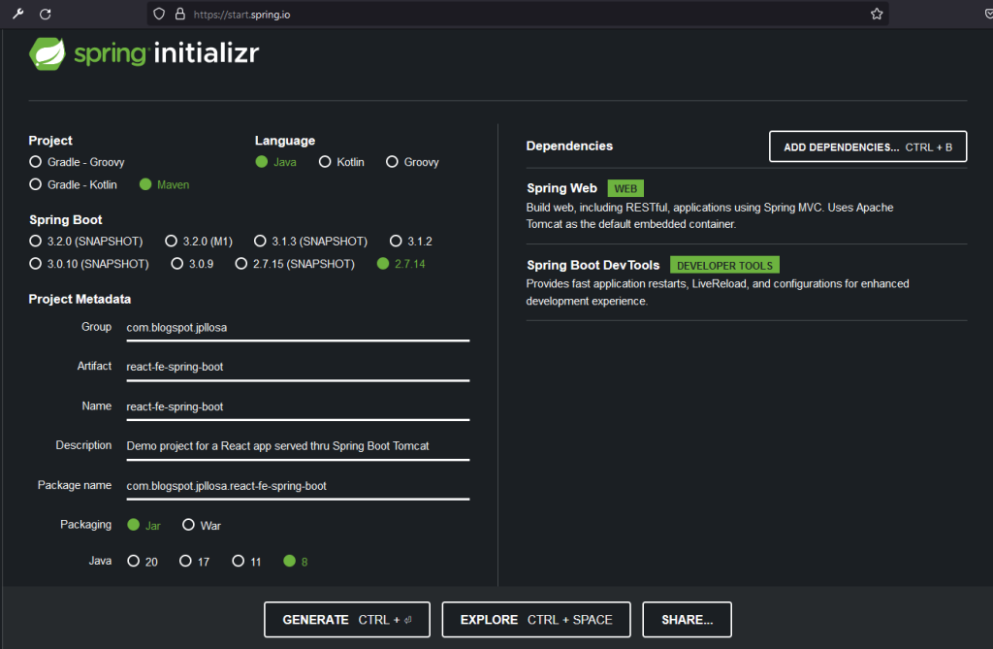Open the Explore project preview
Viewport: 993px width, 649px height.
click(535, 619)
